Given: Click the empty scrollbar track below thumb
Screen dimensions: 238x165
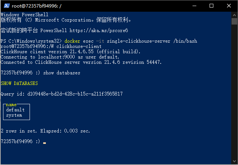Looking at the screenshot, I should pos(234,91).
